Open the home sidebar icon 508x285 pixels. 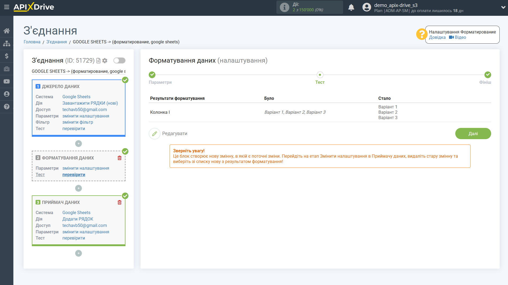(7, 31)
